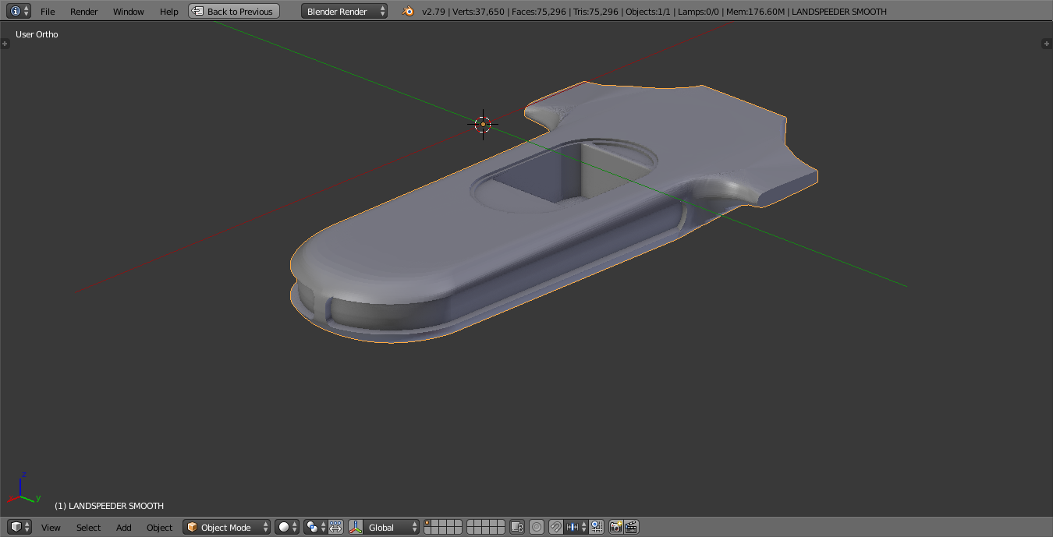Toggle snap during transform magnet

(556, 527)
